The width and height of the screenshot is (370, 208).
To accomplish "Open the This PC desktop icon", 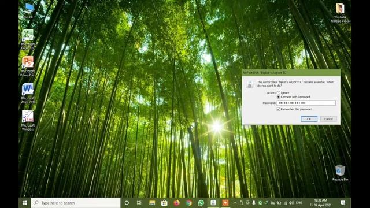I will [28, 10].
